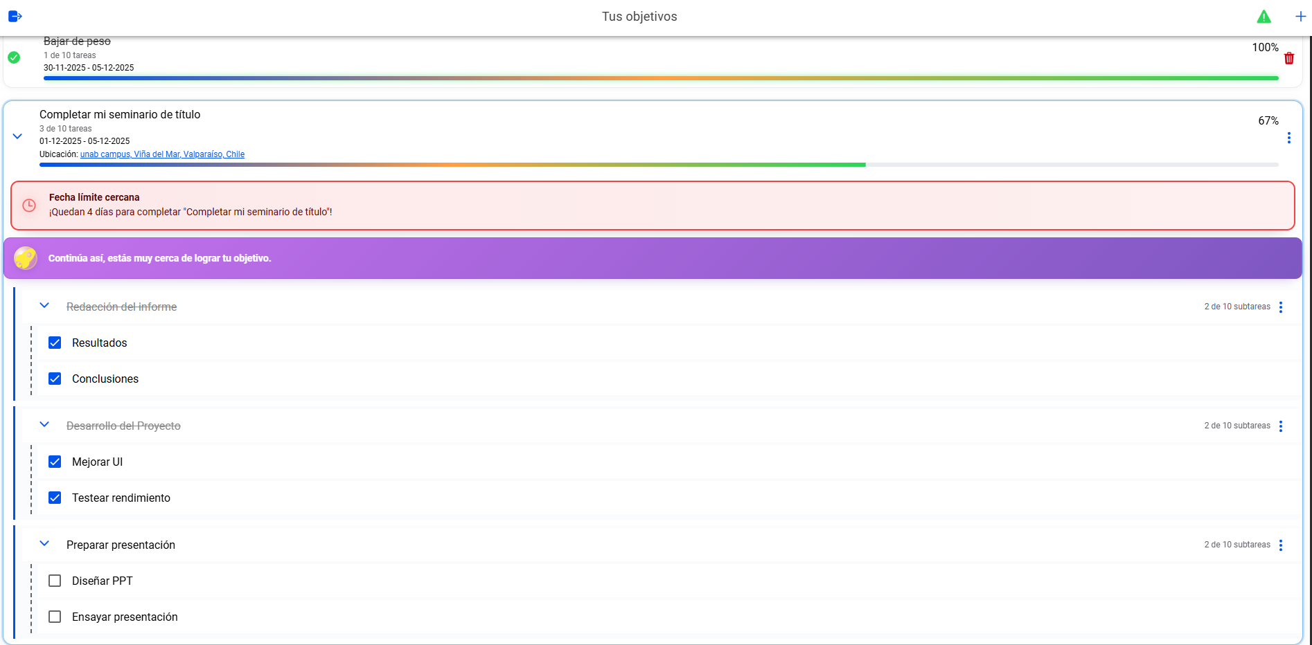Click the logout icon in top-left corner
This screenshot has height=645, width=1312.
(15, 17)
